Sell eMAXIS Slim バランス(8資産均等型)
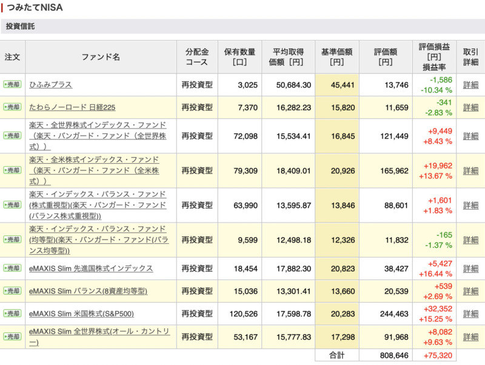This screenshot has width=485, height=365. 12,291
